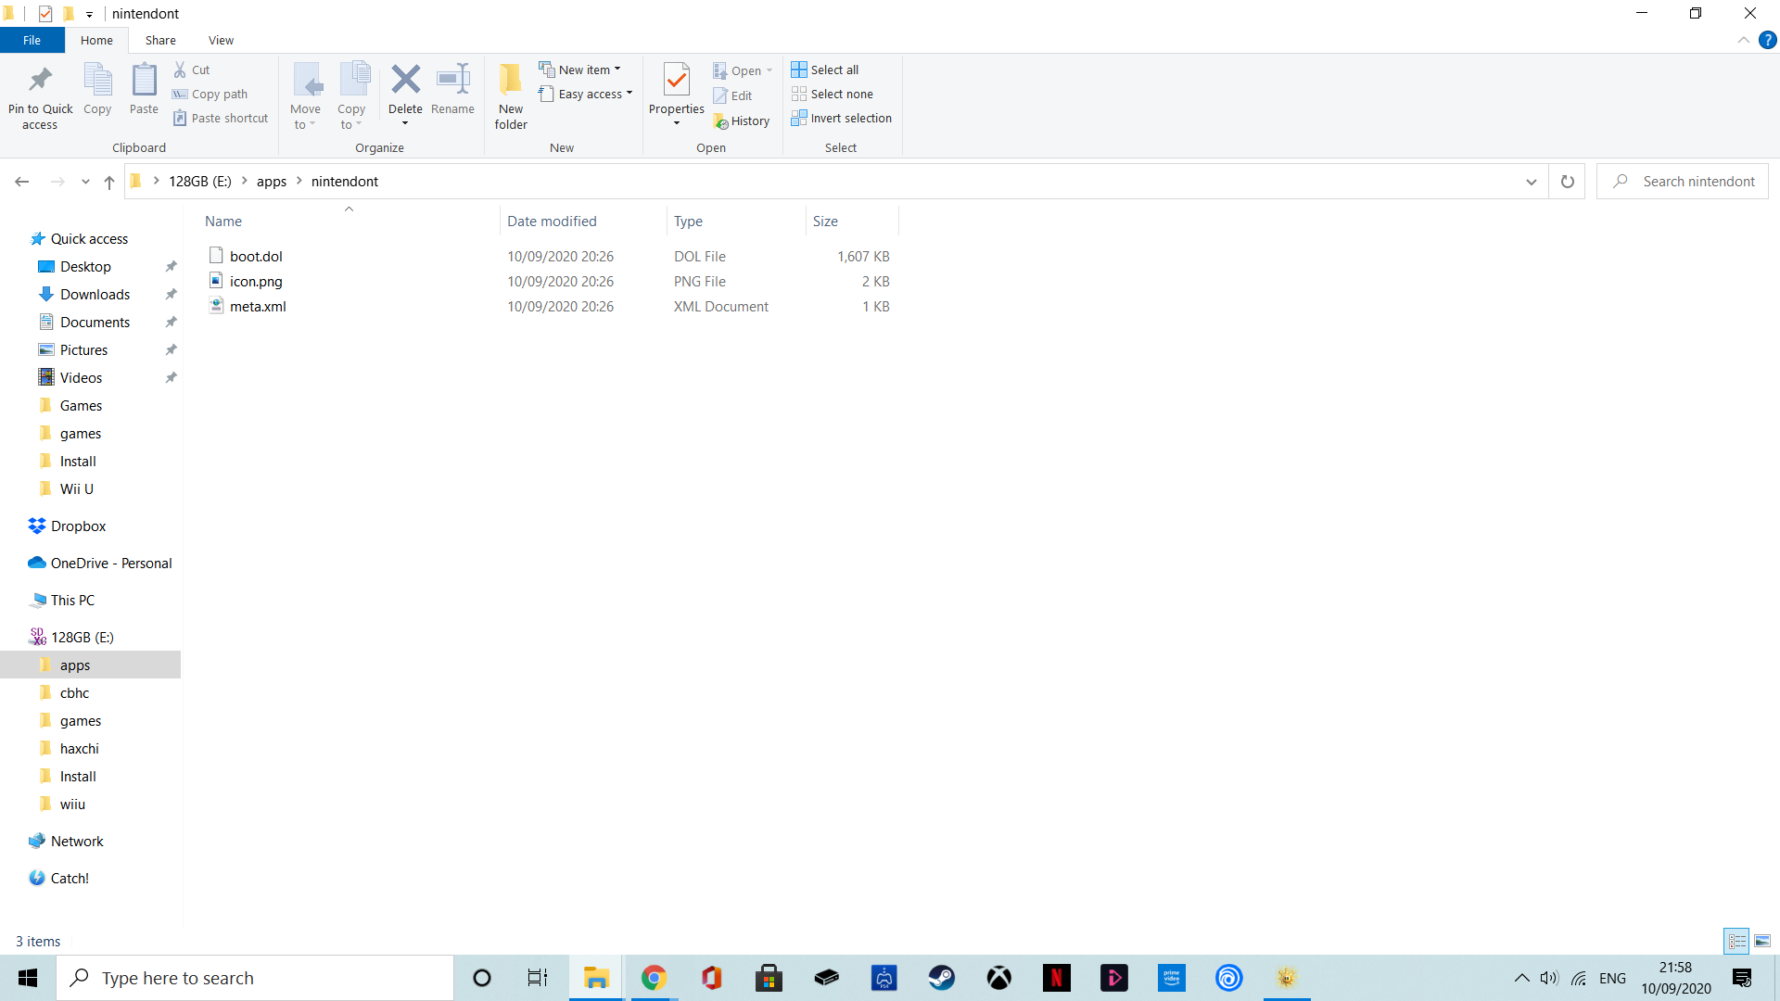Click Invert selection
Screen dimensions: 1780x1001
tap(842, 118)
